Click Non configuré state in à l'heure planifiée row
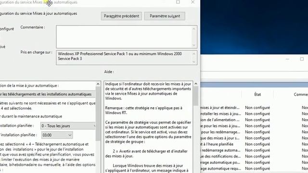The image size is (308, 173). point(257,144)
